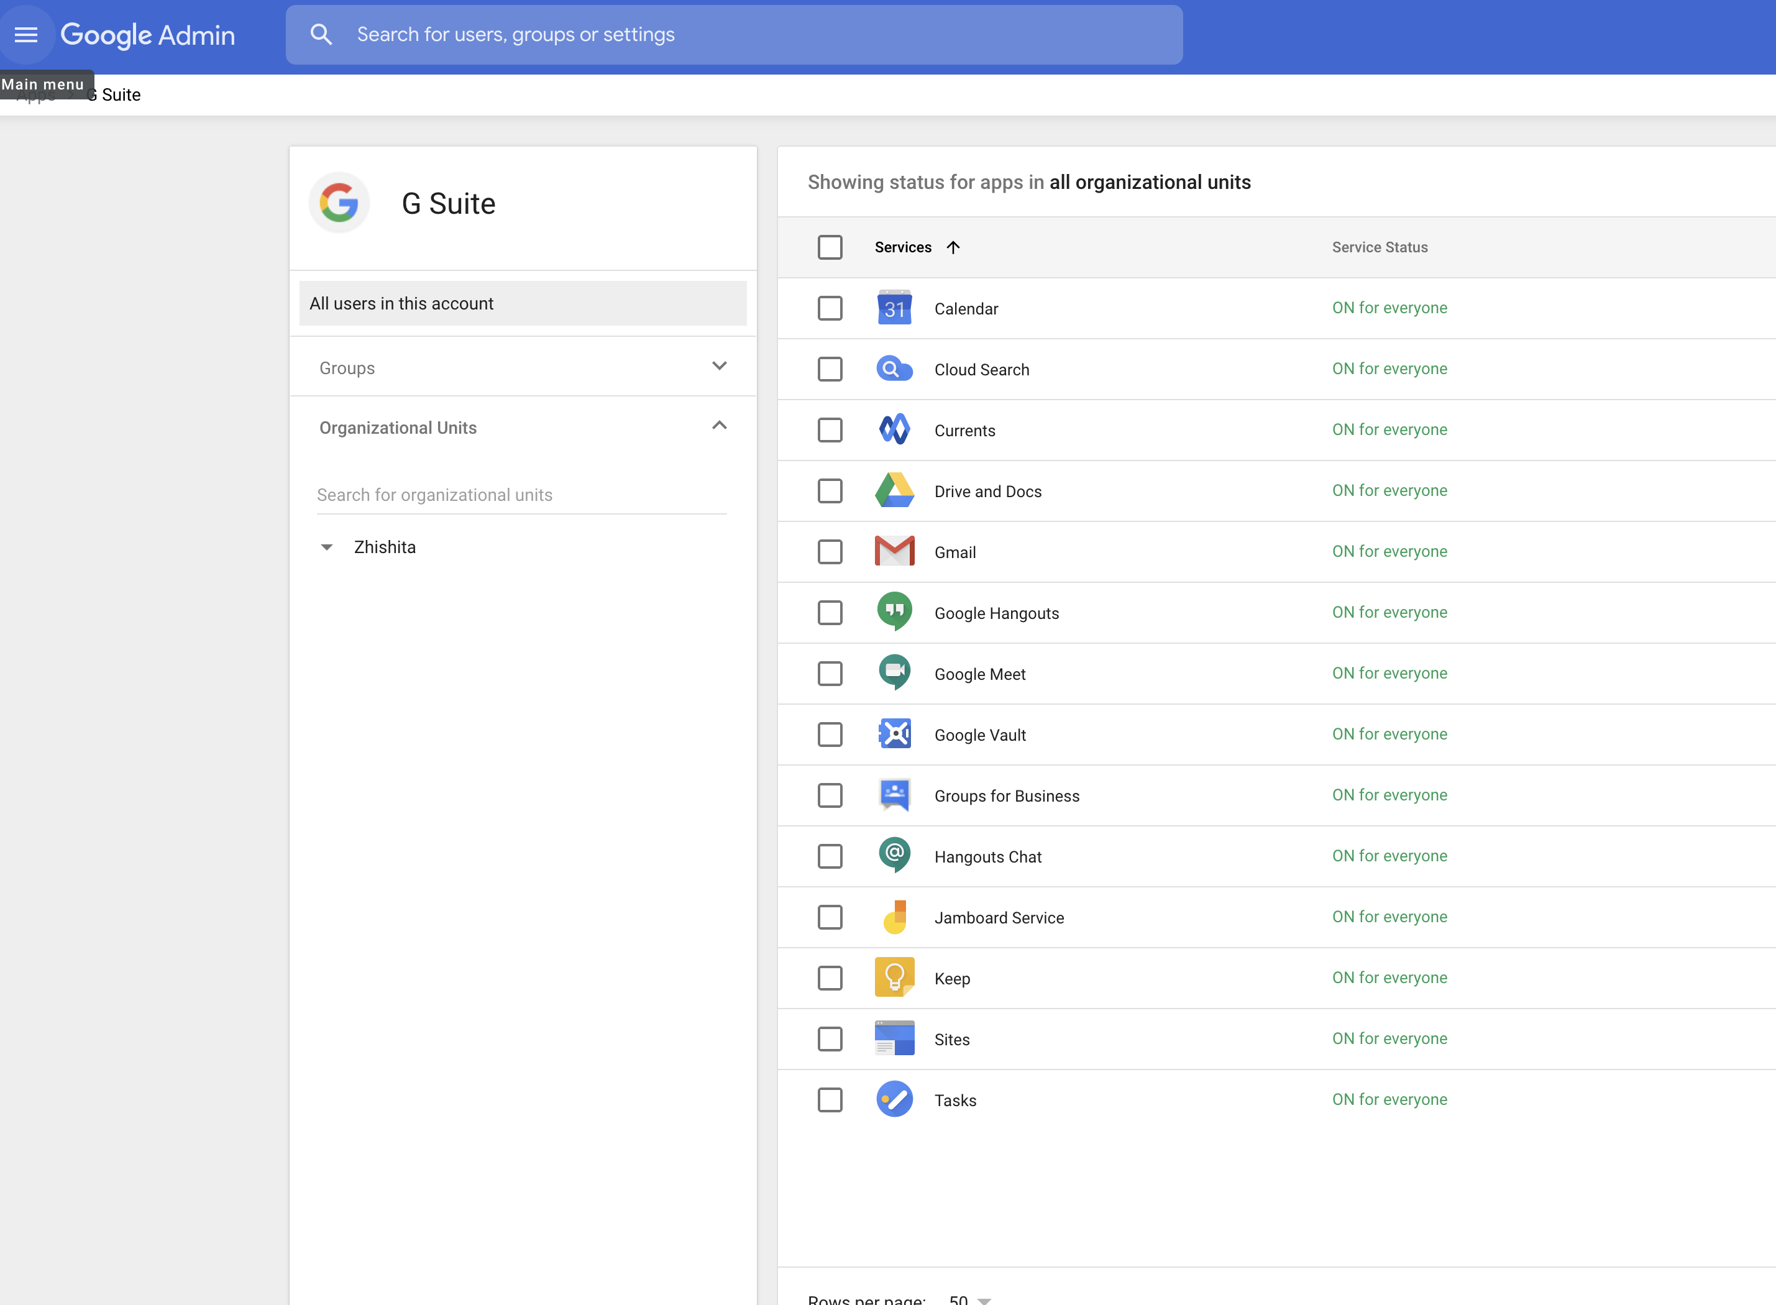Image resolution: width=1776 pixels, height=1305 pixels.
Task: Select the checkbox for Google Meet
Action: [830, 673]
